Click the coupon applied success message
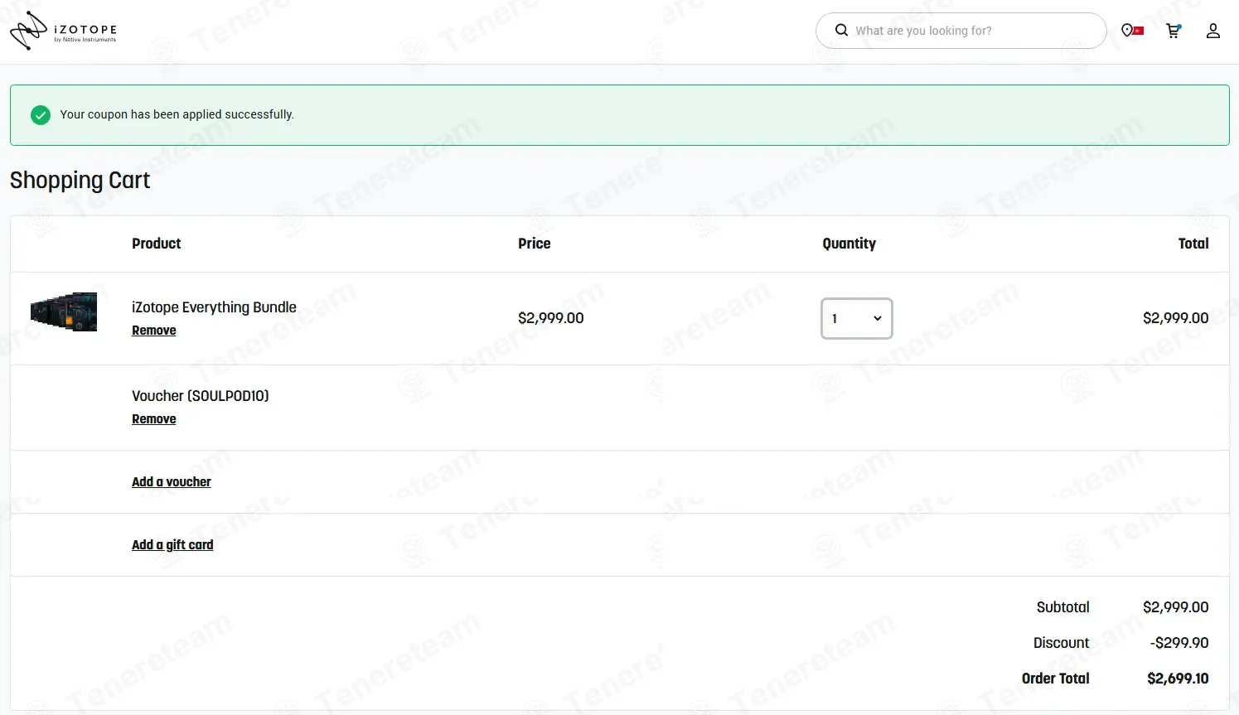 177,114
